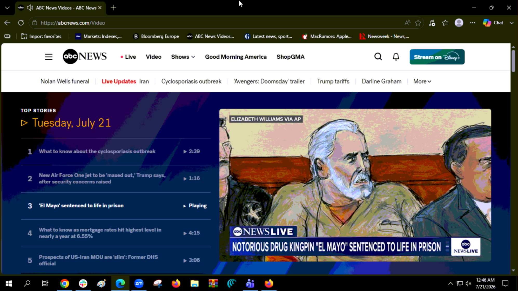Click the notifications bell icon
This screenshot has width=518, height=291.
(x=396, y=57)
